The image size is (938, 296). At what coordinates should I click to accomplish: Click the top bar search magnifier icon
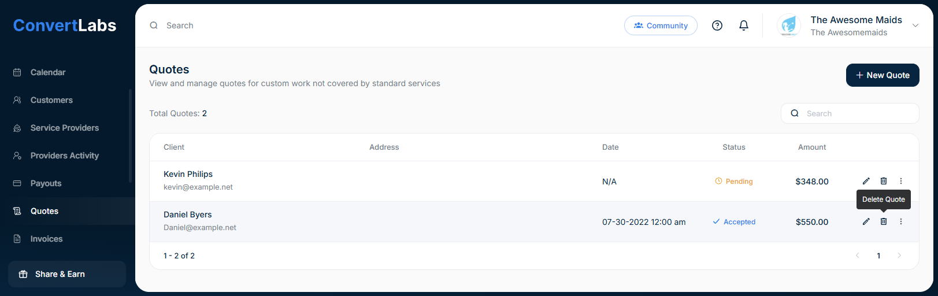[x=154, y=25]
